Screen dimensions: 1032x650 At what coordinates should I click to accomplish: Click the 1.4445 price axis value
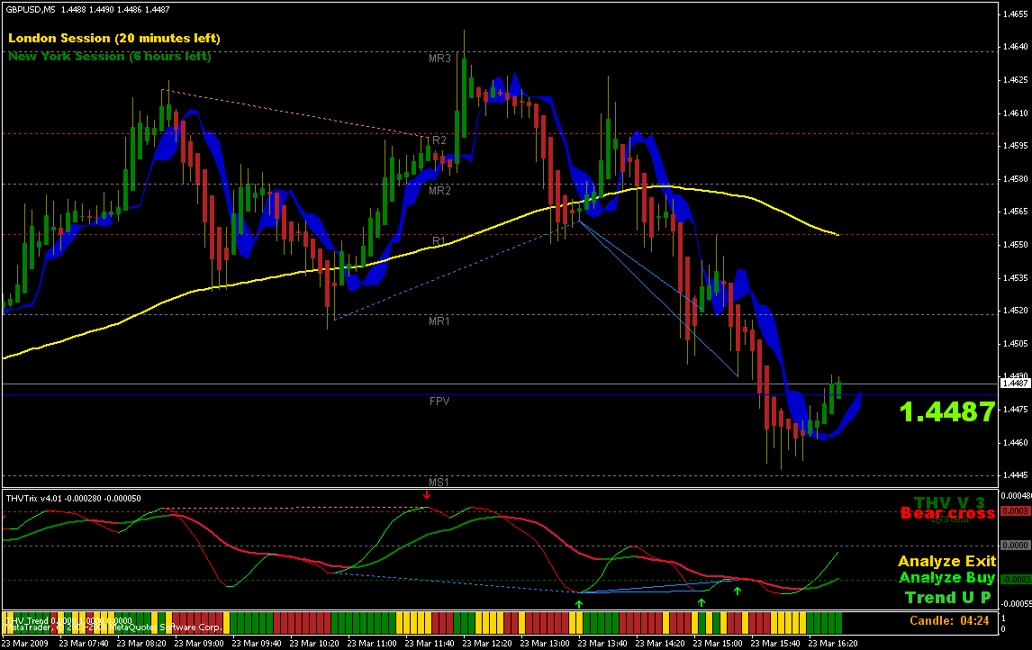click(x=1016, y=475)
